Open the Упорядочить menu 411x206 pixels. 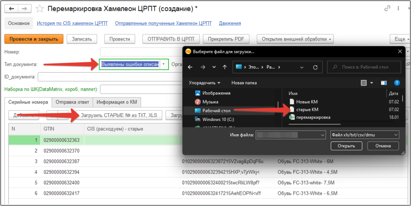pos(204,83)
